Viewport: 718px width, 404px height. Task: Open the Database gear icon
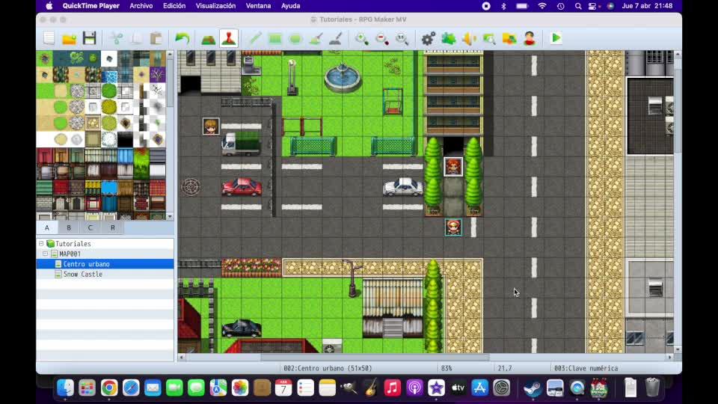428,38
